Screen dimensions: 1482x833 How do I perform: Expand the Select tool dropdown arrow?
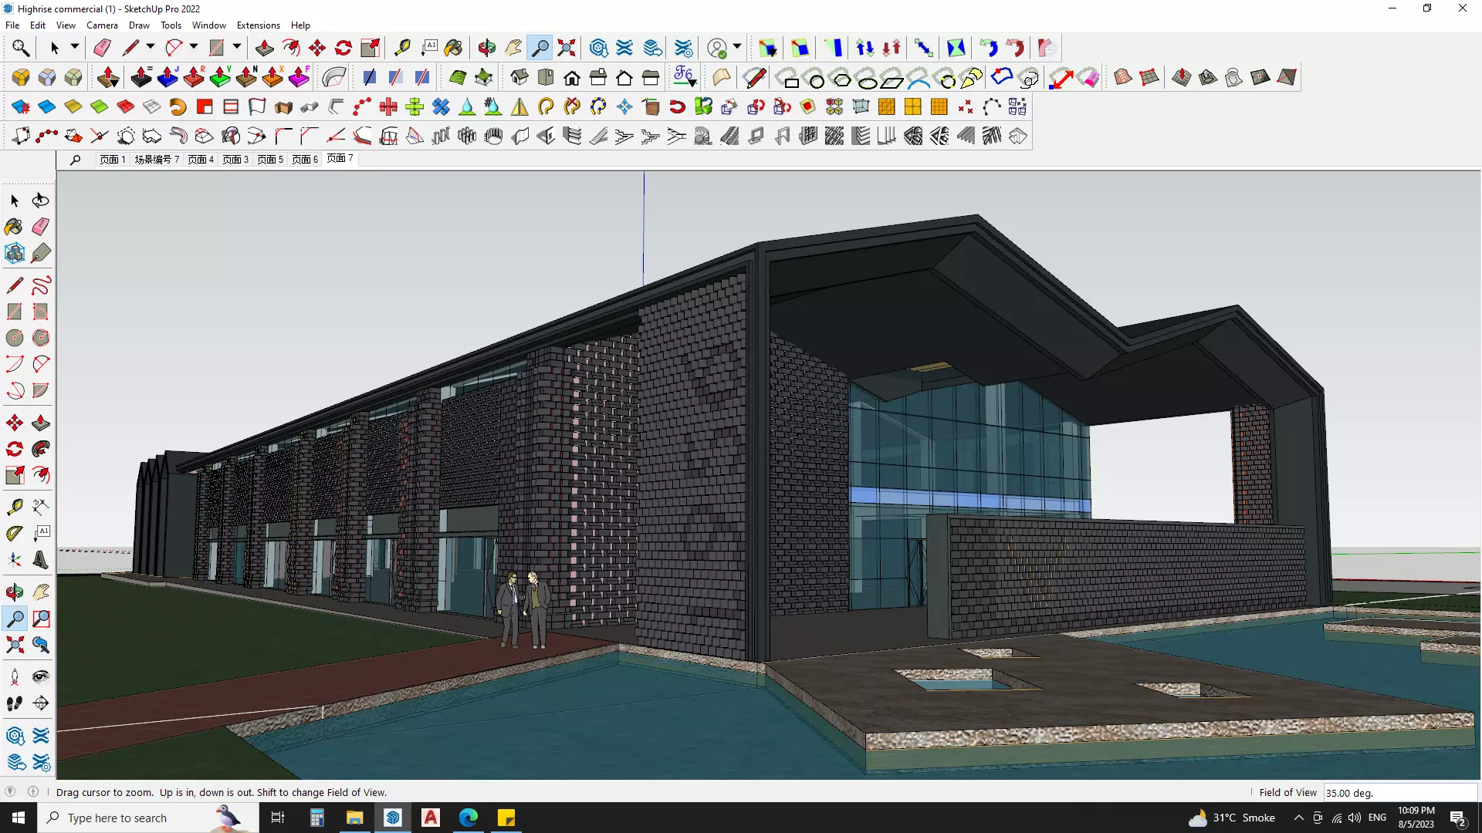tap(75, 47)
